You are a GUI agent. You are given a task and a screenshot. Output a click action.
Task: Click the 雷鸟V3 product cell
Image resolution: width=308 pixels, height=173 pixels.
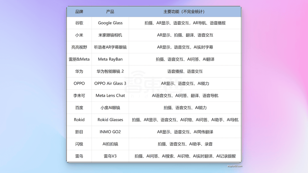[110, 156]
